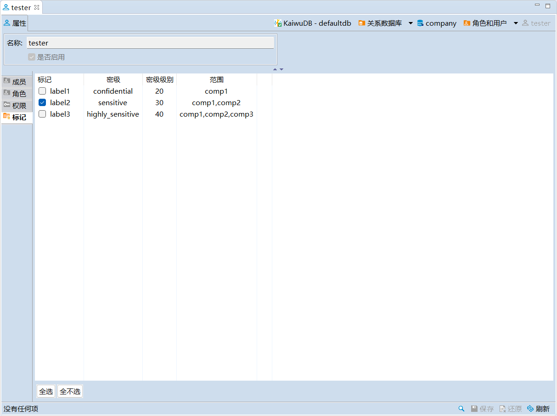Expand dropdown arrow after 角色和用户
This screenshot has width=557, height=416.
pyautogui.click(x=516, y=23)
